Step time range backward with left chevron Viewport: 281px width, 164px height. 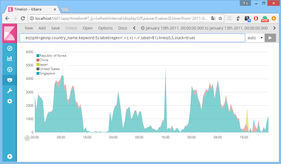coord(134,28)
